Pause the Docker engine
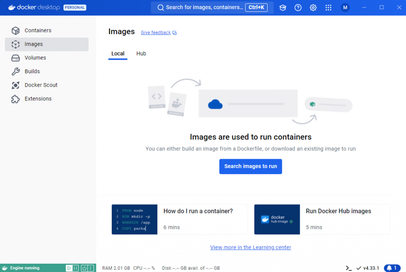 (75, 268)
